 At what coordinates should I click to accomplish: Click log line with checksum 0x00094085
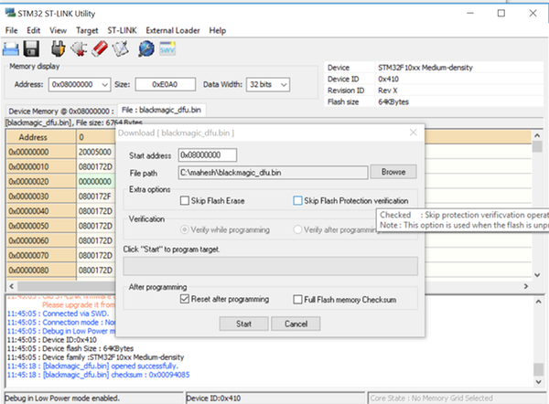99,375
